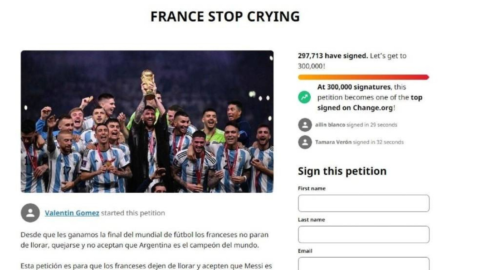Select the Email input box
The image size is (478, 270).
(x=364, y=264)
